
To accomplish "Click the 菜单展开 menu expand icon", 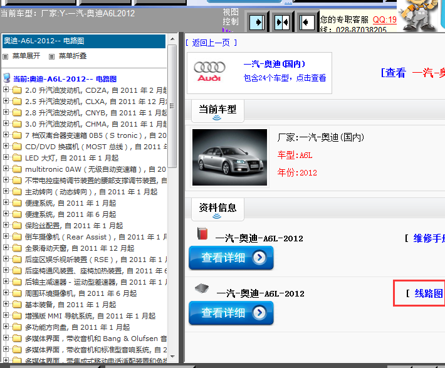I will pos(6,56).
